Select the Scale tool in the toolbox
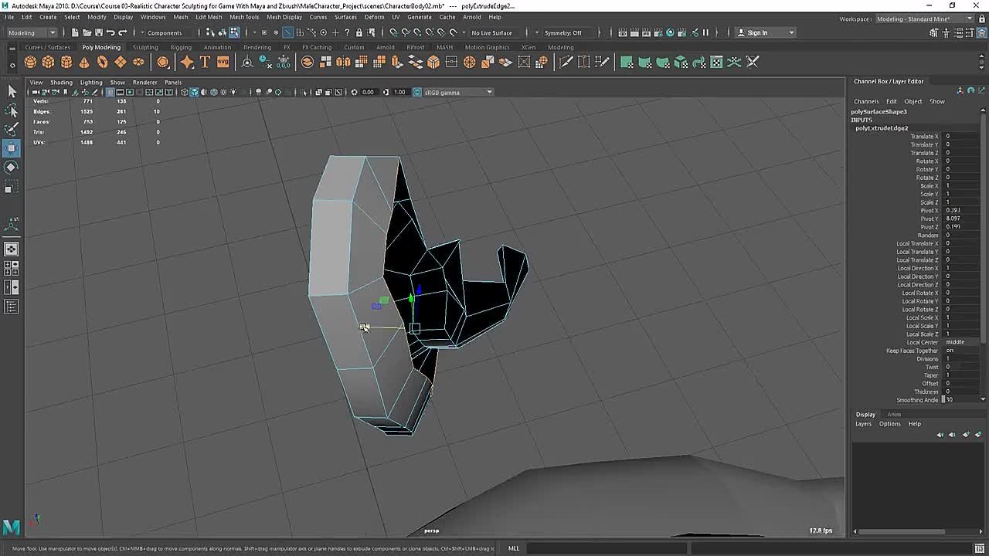 coord(12,188)
